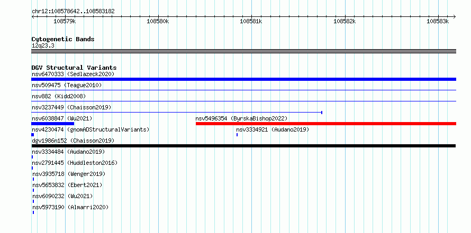This screenshot has height=233, width=471.
Task: Open nsv882 (Kidd2008) variant label
Action: [59, 96]
